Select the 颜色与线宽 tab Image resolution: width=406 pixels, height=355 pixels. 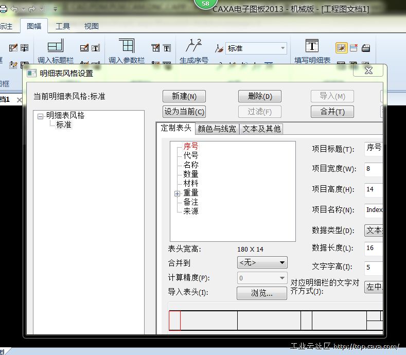point(217,129)
